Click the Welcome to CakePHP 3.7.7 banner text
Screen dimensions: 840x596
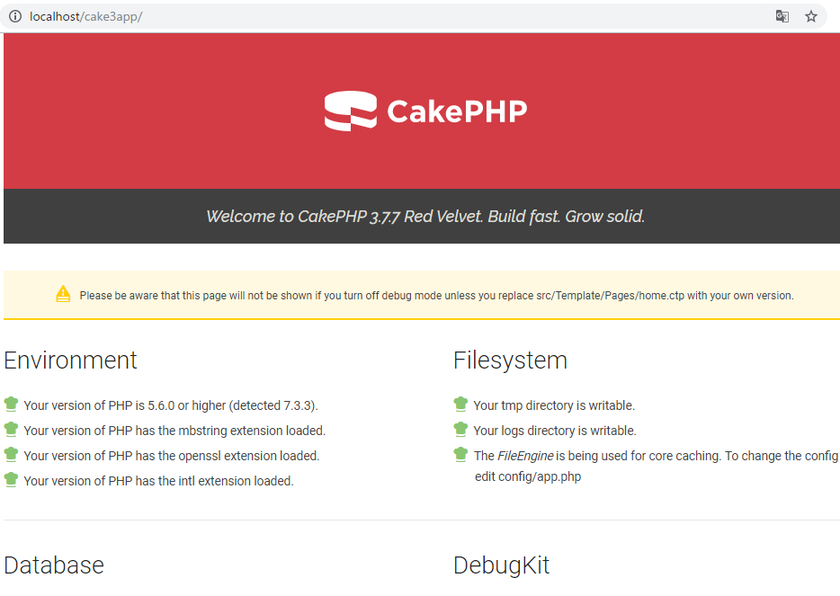pos(424,217)
